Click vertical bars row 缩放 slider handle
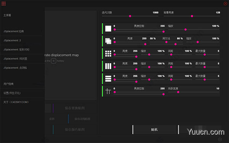The height and width of the screenshot is (143, 229). pos(149,67)
